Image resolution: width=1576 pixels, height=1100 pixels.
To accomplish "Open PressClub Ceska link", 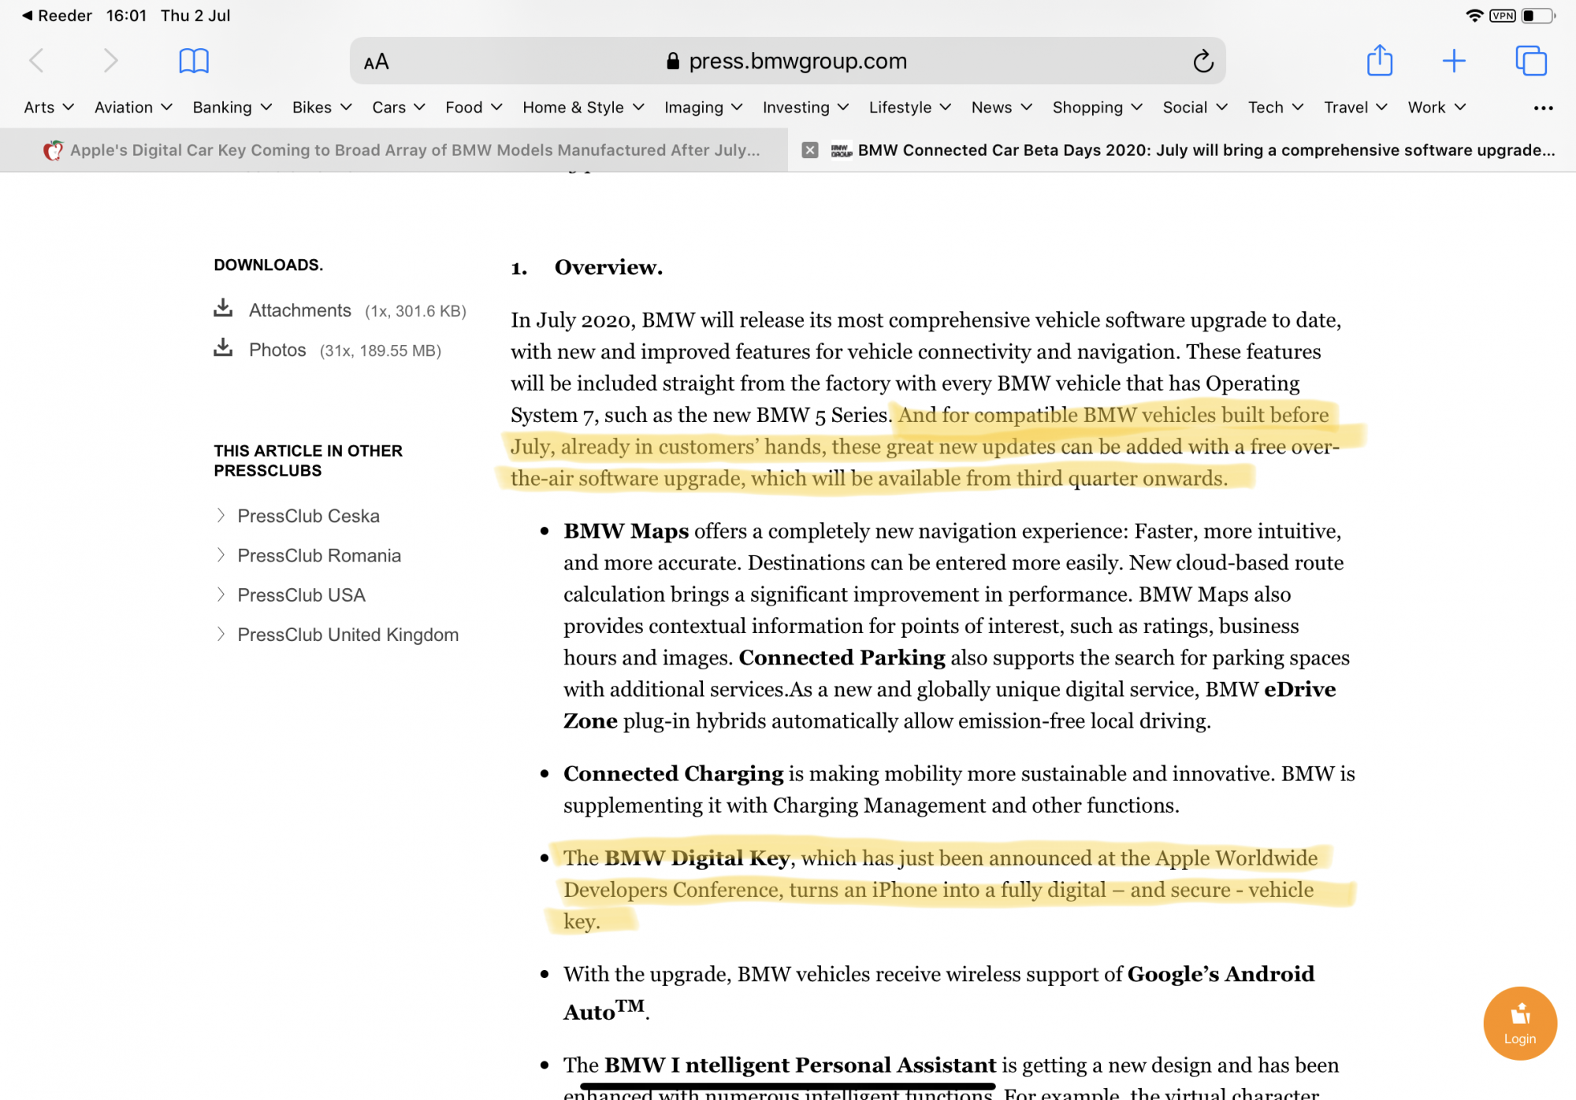I will pyautogui.click(x=308, y=516).
